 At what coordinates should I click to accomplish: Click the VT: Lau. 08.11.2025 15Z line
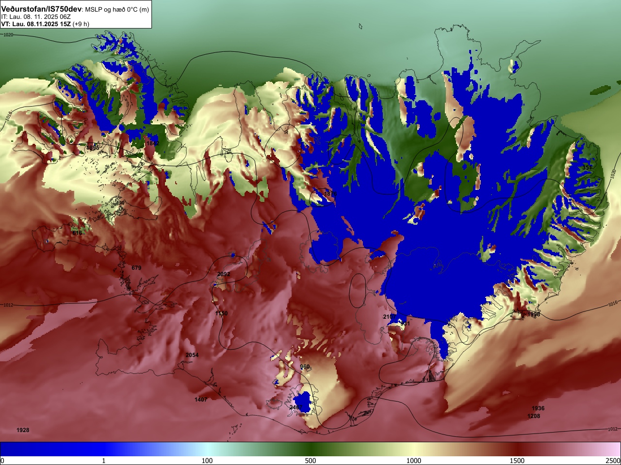pyautogui.click(x=35, y=24)
